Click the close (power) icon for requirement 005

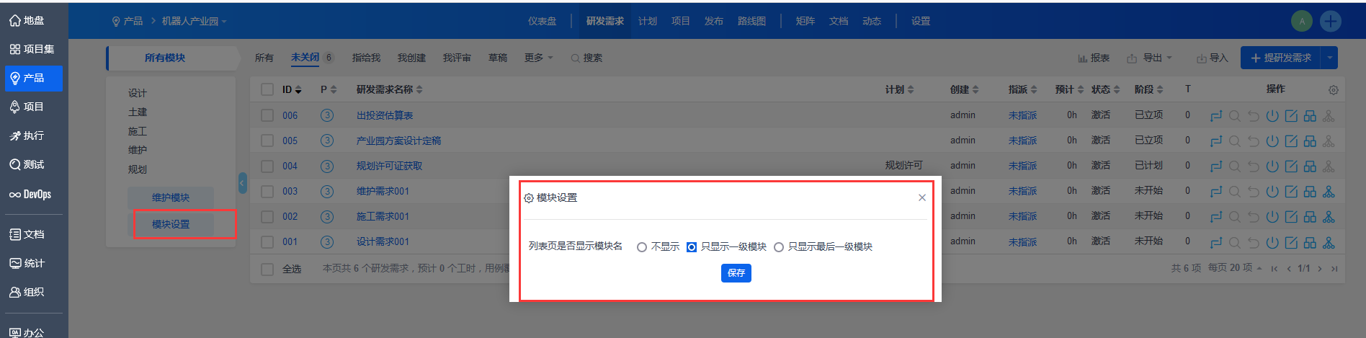pyautogui.click(x=1272, y=141)
